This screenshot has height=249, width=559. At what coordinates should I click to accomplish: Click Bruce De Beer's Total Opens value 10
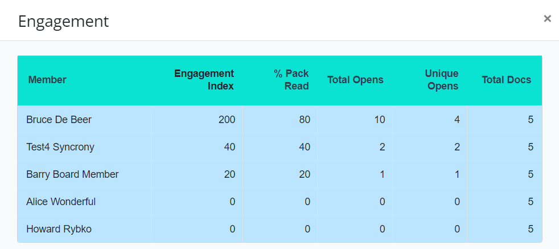pyautogui.click(x=379, y=120)
